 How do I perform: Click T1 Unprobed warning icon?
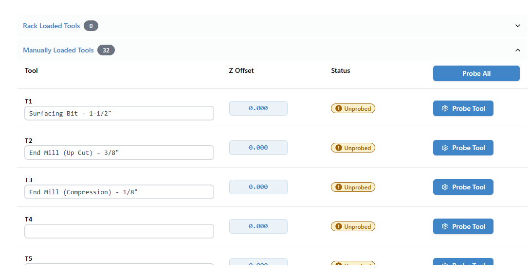pyautogui.click(x=339, y=109)
